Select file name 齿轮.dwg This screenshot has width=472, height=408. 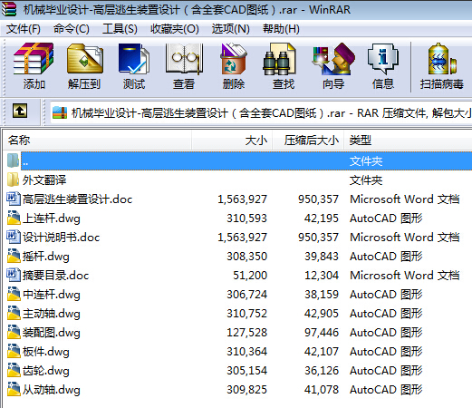[x=46, y=371]
